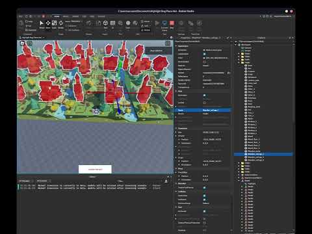Clear output using the panel's round icon
This screenshot has width=312, height=234.
166,181
